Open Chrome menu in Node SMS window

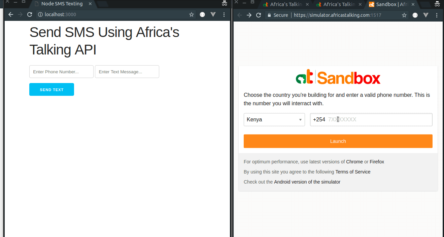click(224, 15)
